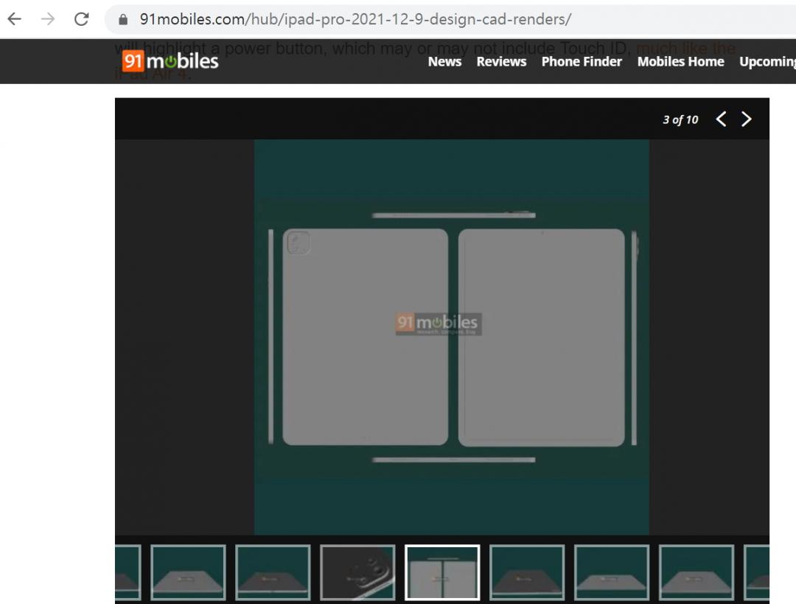
Task: Select the thumbnail right of highlighted one
Action: (x=527, y=572)
